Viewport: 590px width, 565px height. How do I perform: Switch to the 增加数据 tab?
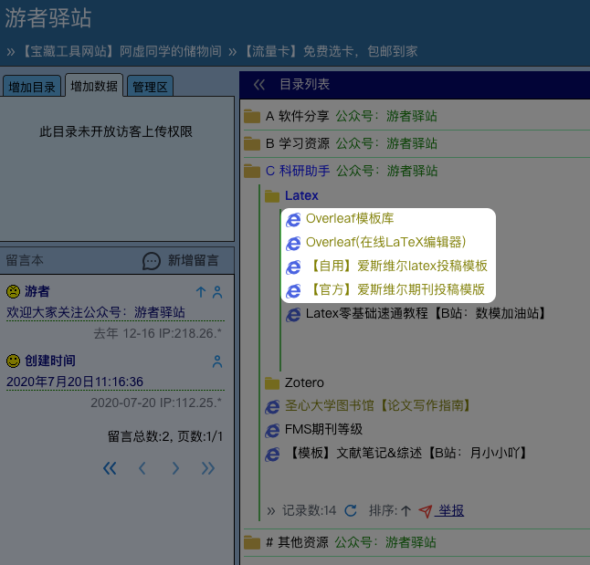click(x=94, y=86)
